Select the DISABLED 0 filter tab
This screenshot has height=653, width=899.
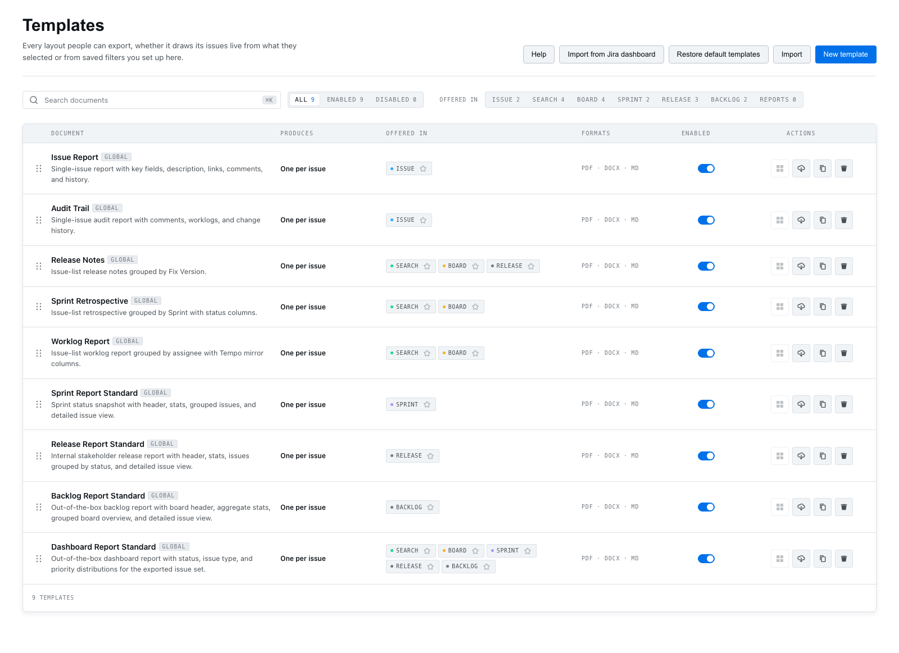(396, 99)
